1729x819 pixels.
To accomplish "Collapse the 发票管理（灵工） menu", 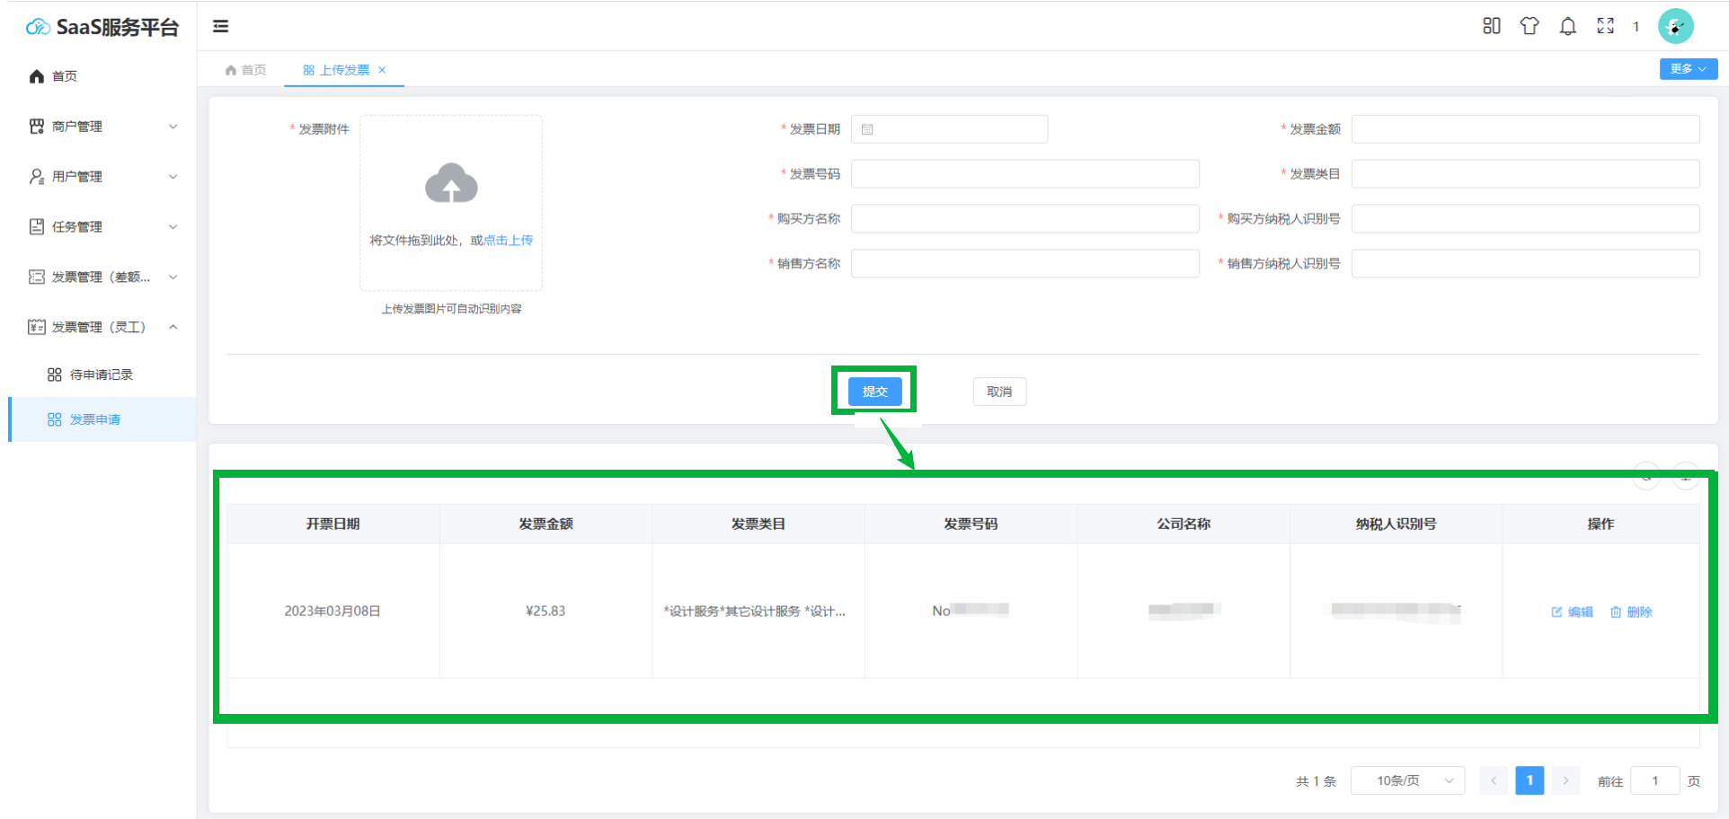I will click(x=103, y=327).
